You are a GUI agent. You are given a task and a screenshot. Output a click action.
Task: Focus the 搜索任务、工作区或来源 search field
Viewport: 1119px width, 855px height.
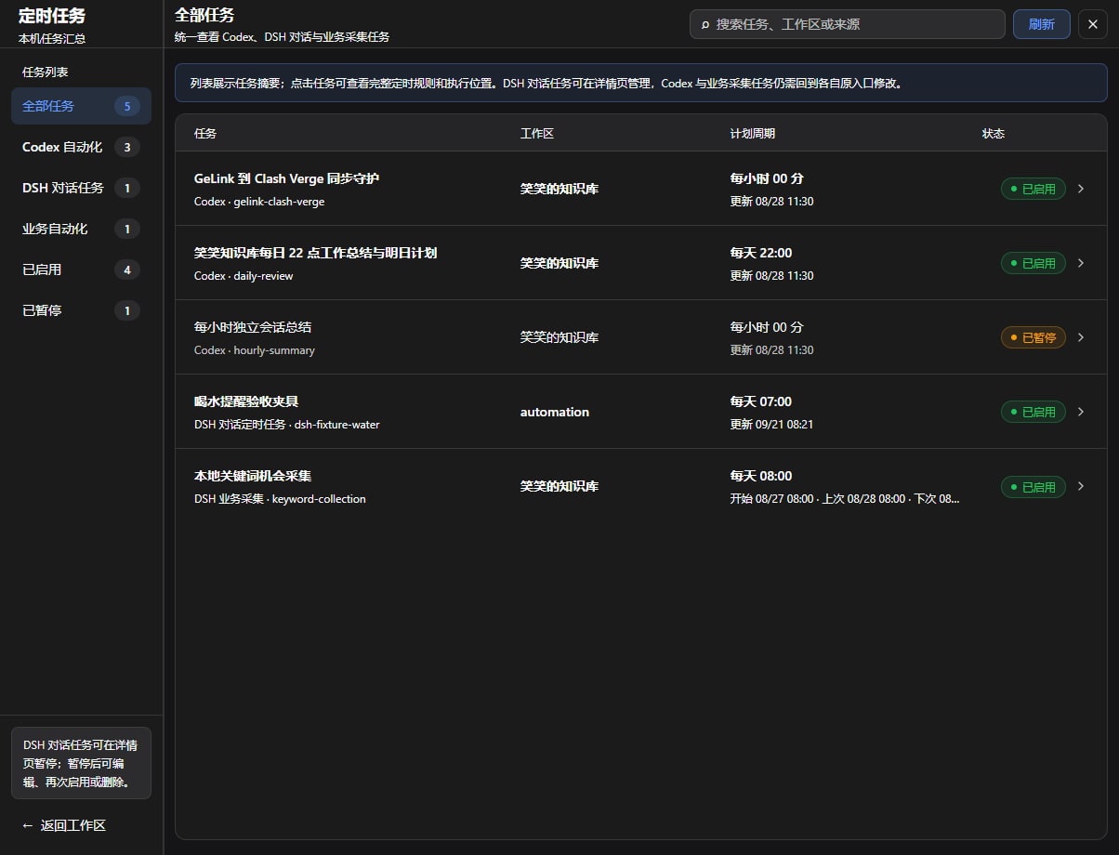848,24
